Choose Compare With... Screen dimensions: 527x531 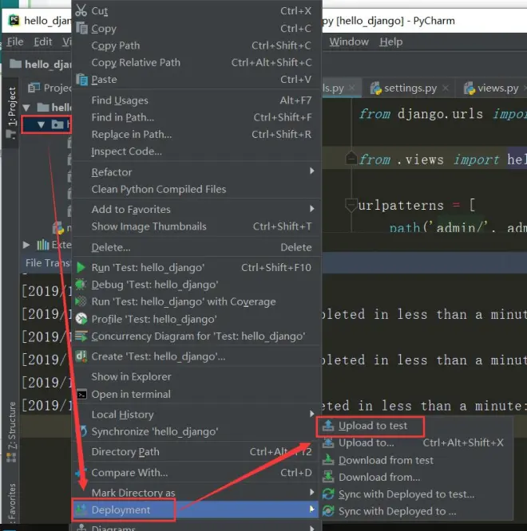click(196, 473)
